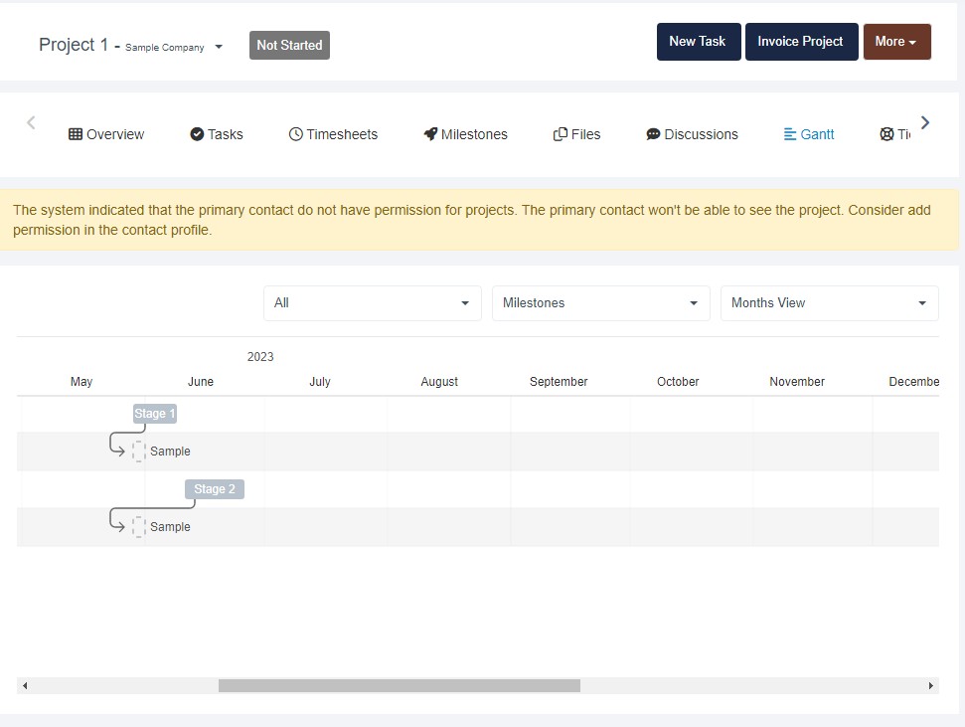Select the Stage 1 milestone bar
Viewport: 965px width, 727px height.
point(155,414)
